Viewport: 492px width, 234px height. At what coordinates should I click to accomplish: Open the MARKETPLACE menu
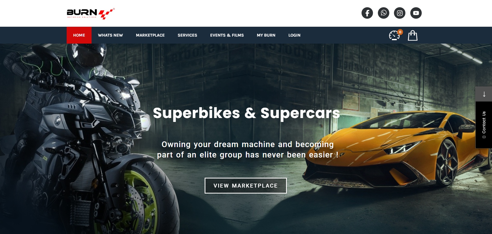[150, 35]
